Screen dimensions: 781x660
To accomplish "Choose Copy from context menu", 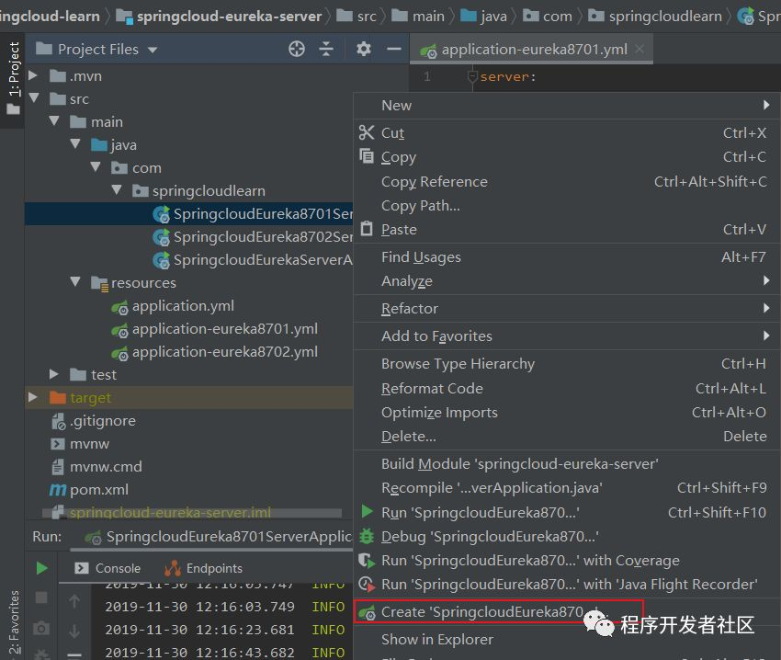I will [567, 157].
